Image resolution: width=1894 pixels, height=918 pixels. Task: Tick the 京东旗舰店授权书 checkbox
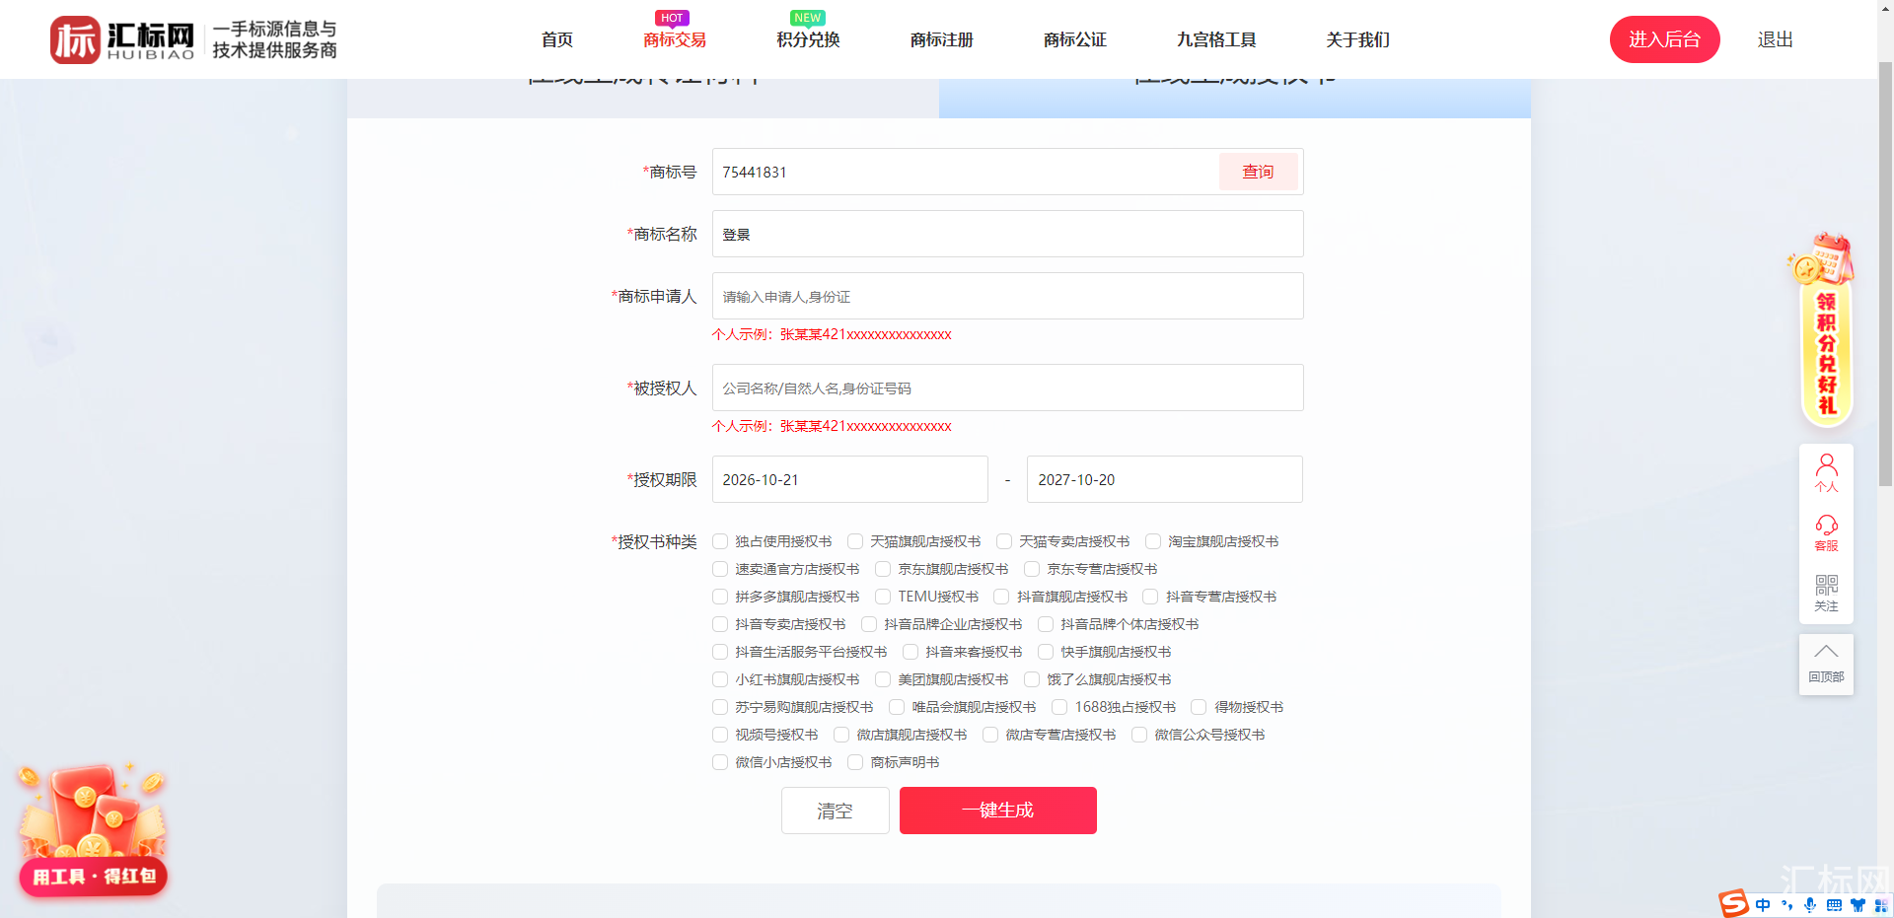point(883,569)
